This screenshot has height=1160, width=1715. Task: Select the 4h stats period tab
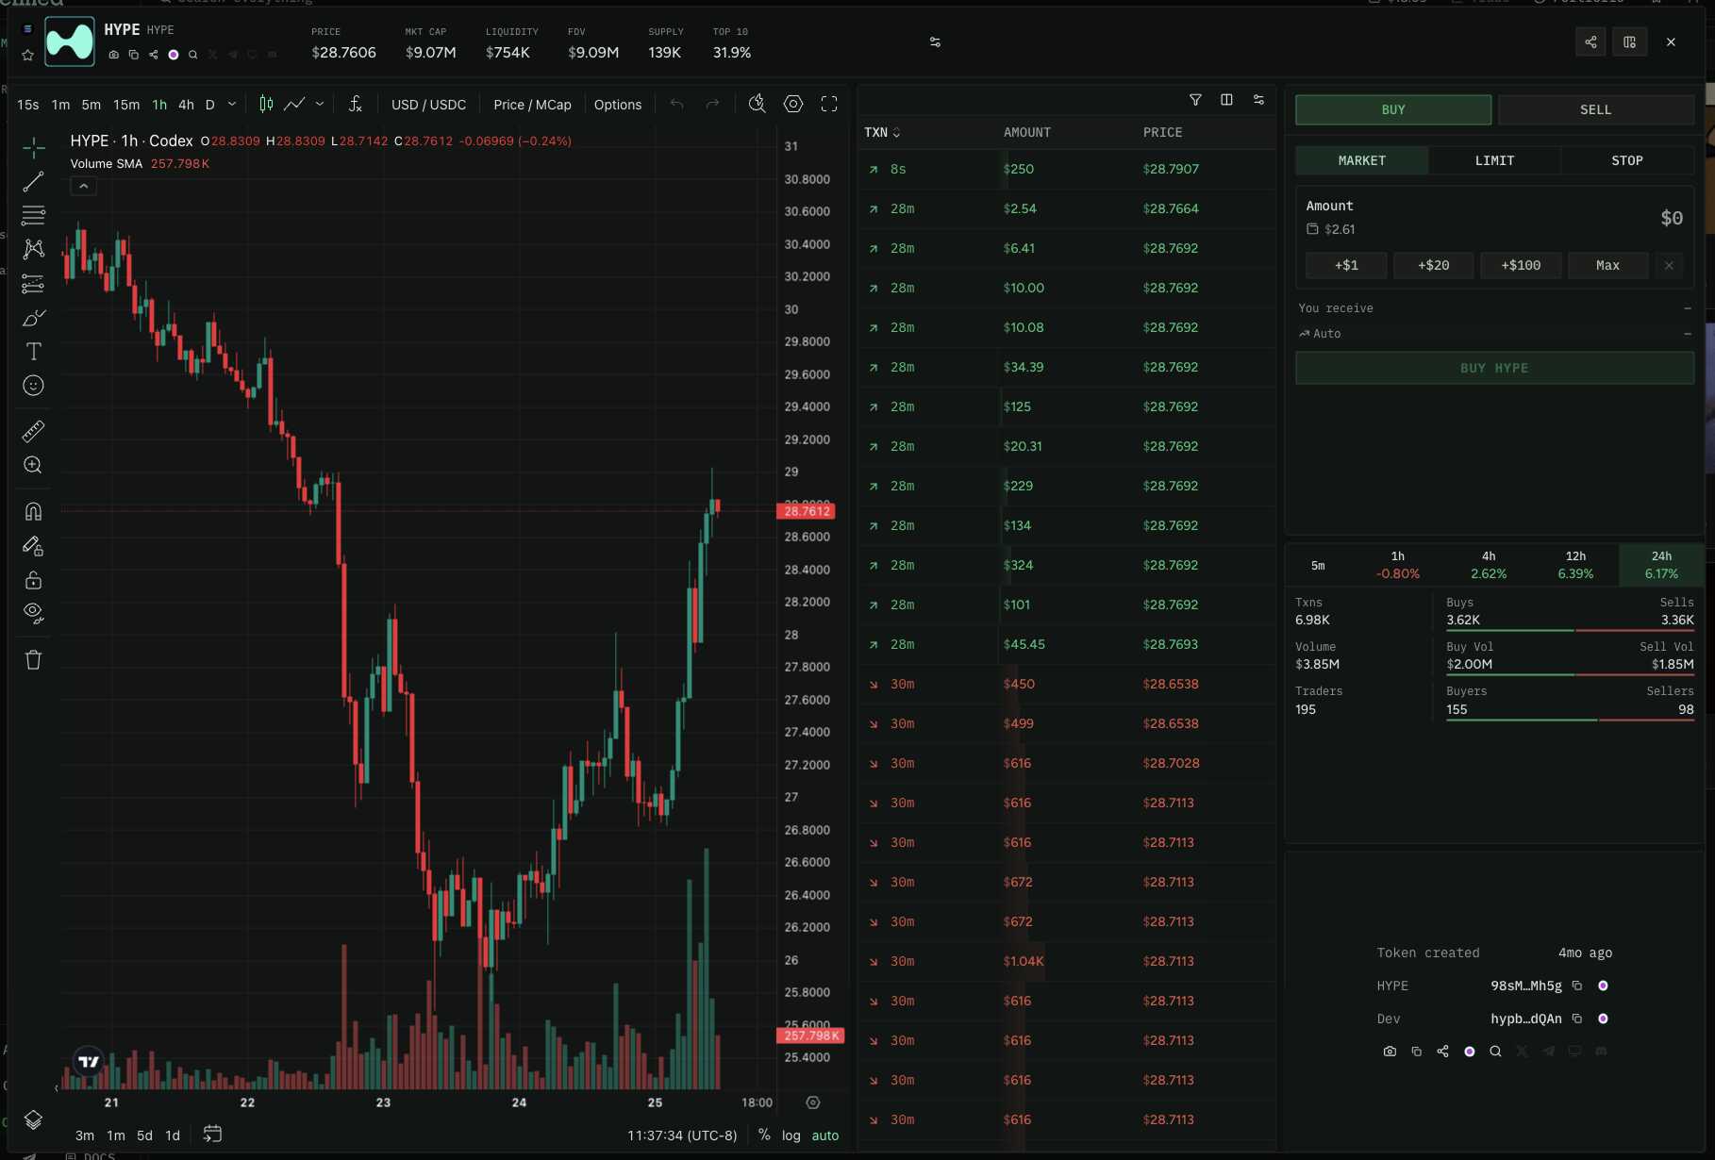tap(1489, 565)
